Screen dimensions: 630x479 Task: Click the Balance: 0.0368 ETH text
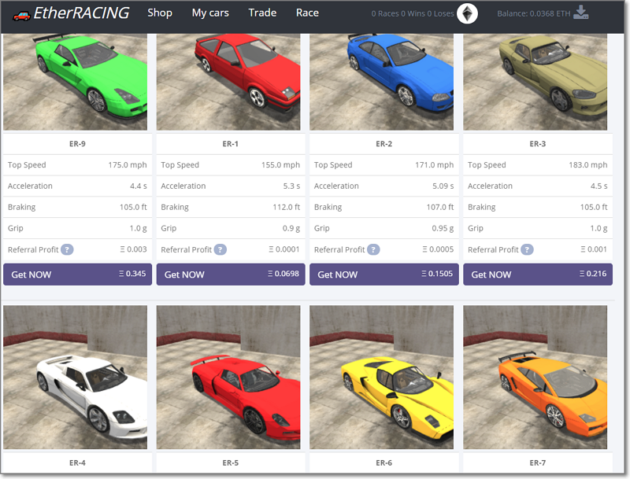click(534, 13)
